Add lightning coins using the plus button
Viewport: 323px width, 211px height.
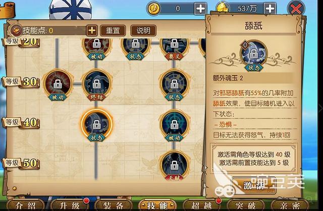point(200,9)
